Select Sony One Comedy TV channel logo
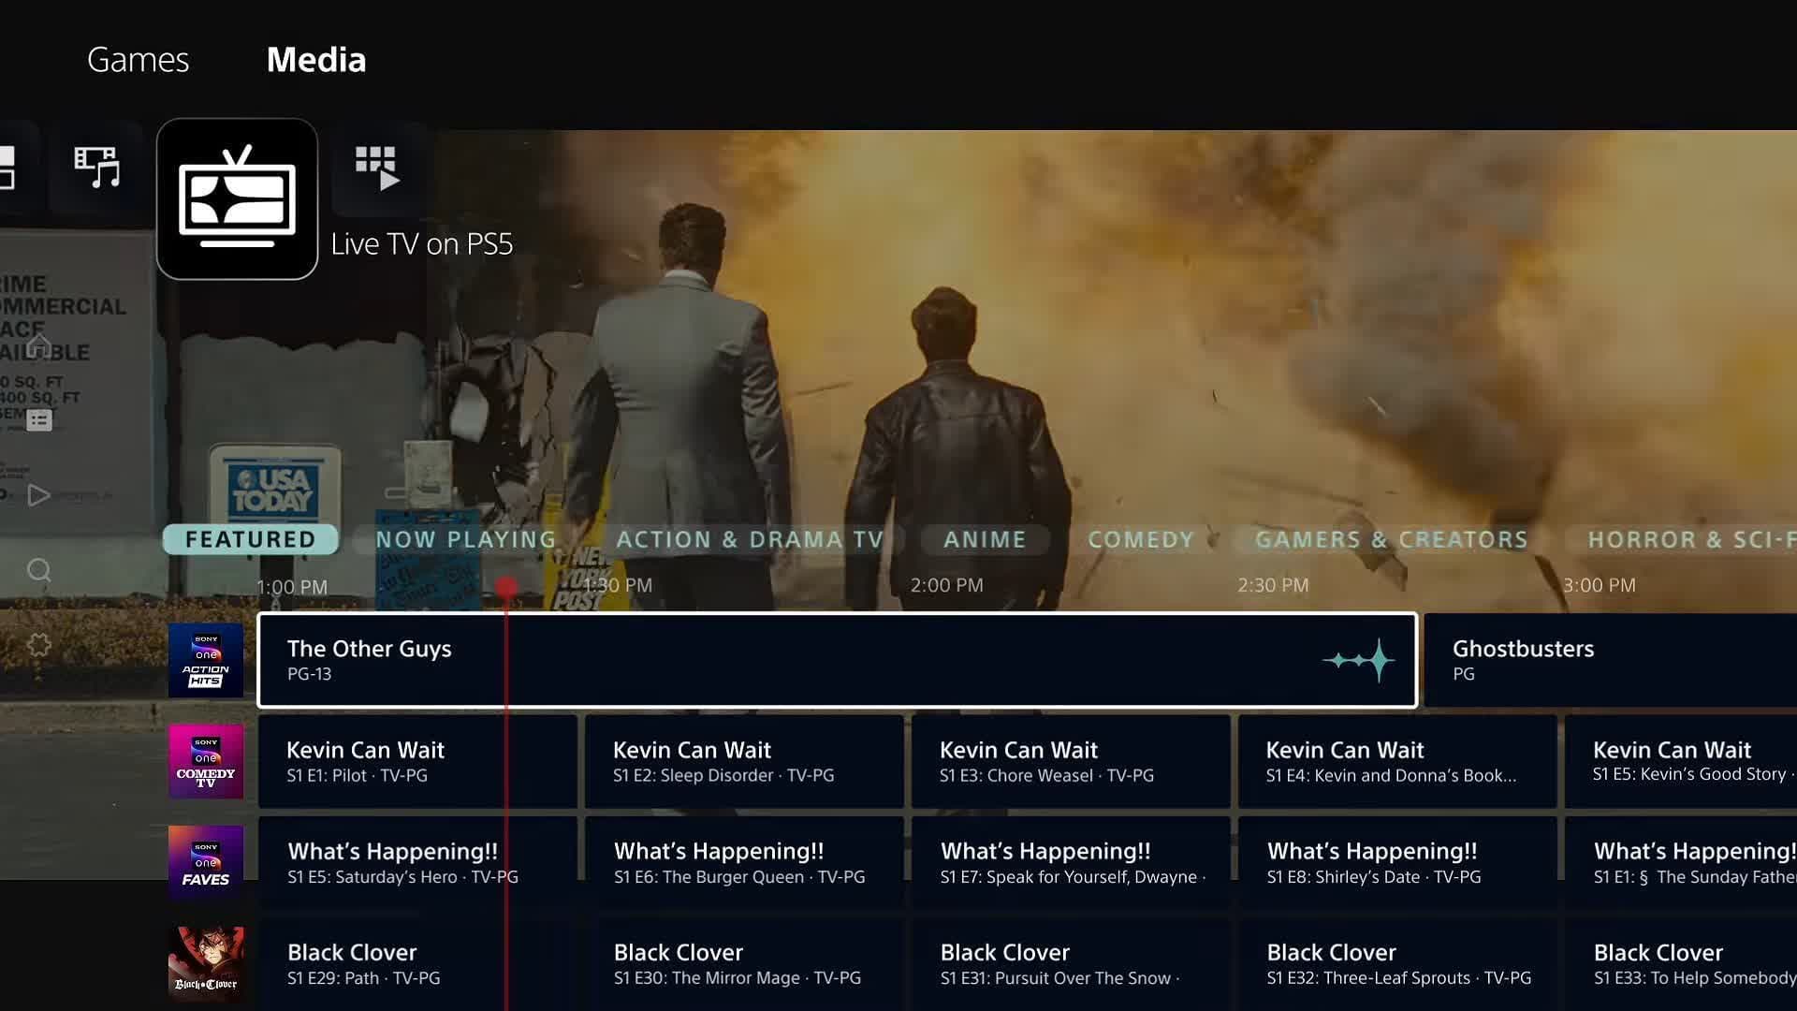1797x1011 pixels. click(206, 761)
